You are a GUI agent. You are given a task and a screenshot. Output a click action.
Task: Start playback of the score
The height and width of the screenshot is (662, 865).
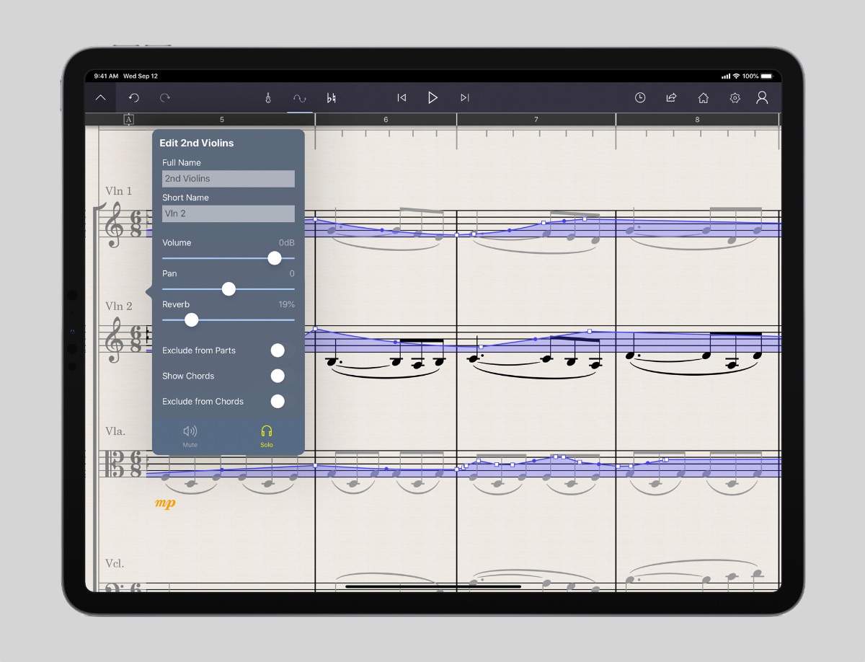[x=432, y=98]
